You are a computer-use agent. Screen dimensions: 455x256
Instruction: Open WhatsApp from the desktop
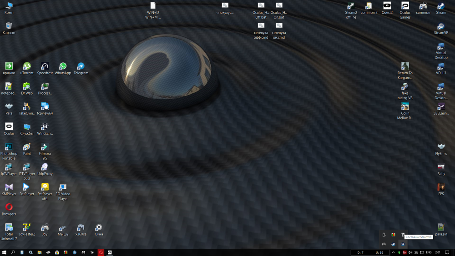[63, 69]
